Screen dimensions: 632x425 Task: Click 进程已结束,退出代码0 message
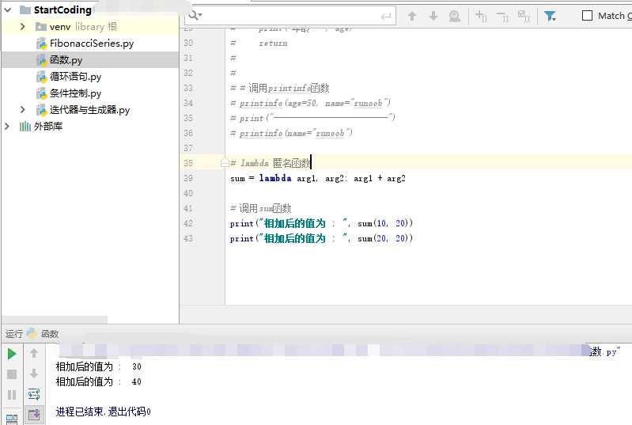click(103, 412)
